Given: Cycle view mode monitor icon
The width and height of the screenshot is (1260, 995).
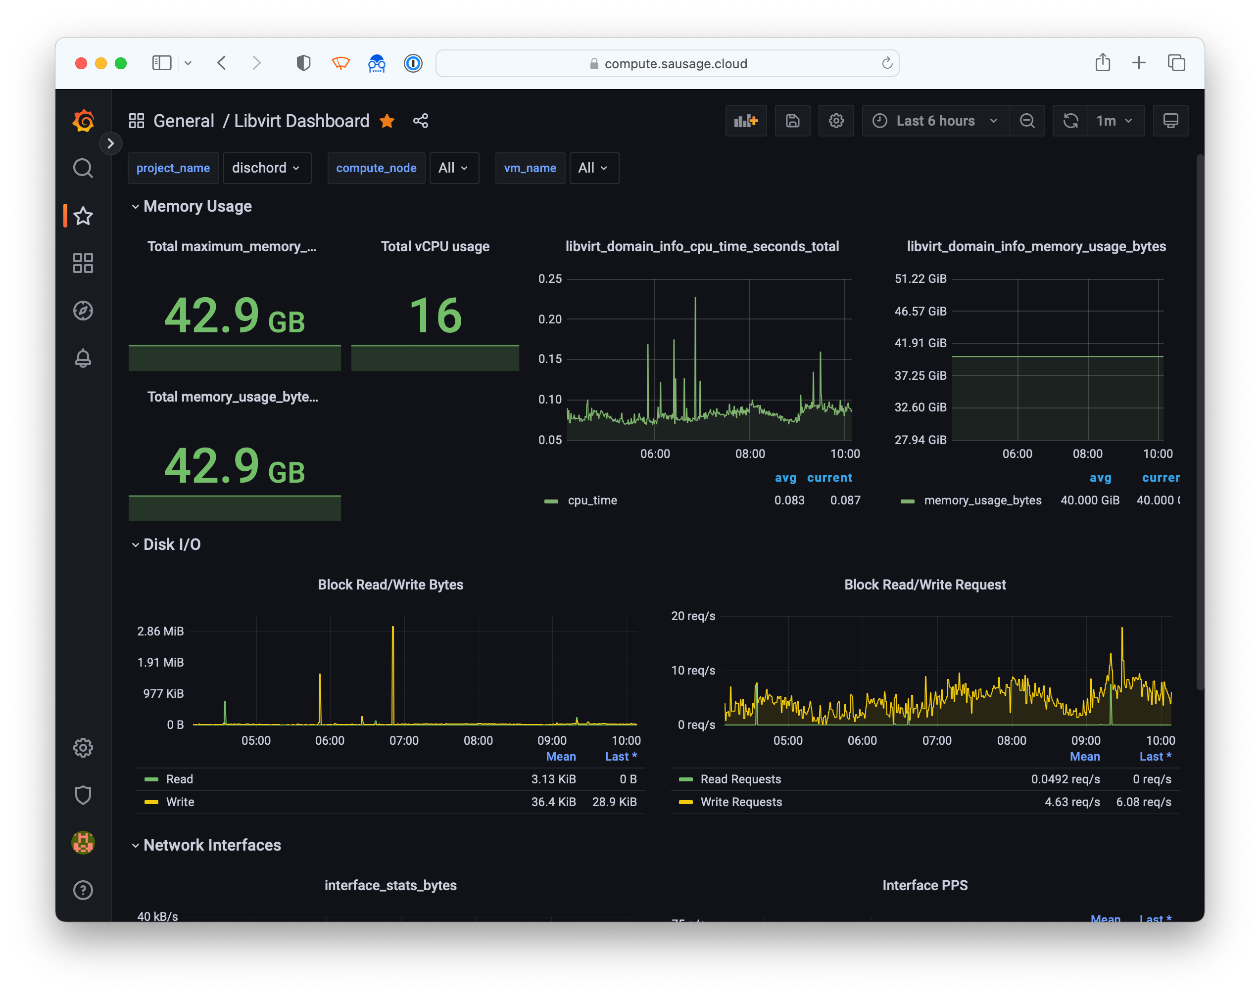Looking at the screenshot, I should pos(1170,121).
